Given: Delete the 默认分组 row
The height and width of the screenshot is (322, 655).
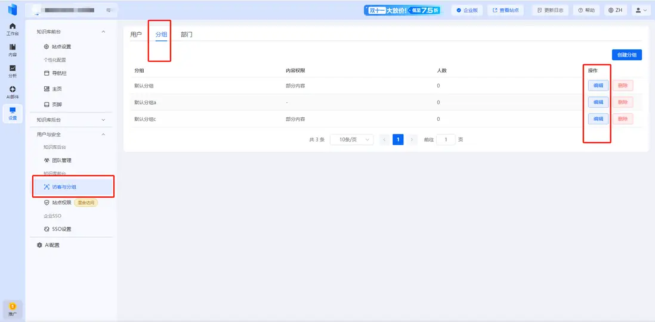Looking at the screenshot, I should 623,85.
